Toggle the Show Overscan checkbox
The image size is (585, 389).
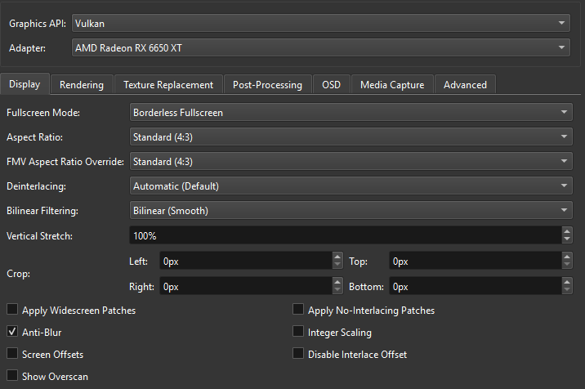pyautogui.click(x=12, y=377)
